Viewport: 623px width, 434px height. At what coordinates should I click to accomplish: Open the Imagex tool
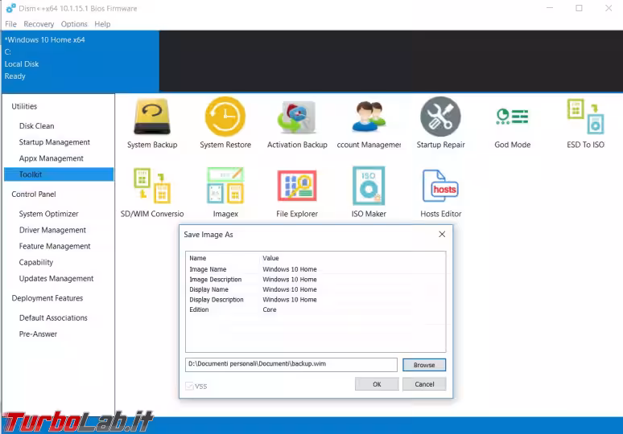[225, 192]
